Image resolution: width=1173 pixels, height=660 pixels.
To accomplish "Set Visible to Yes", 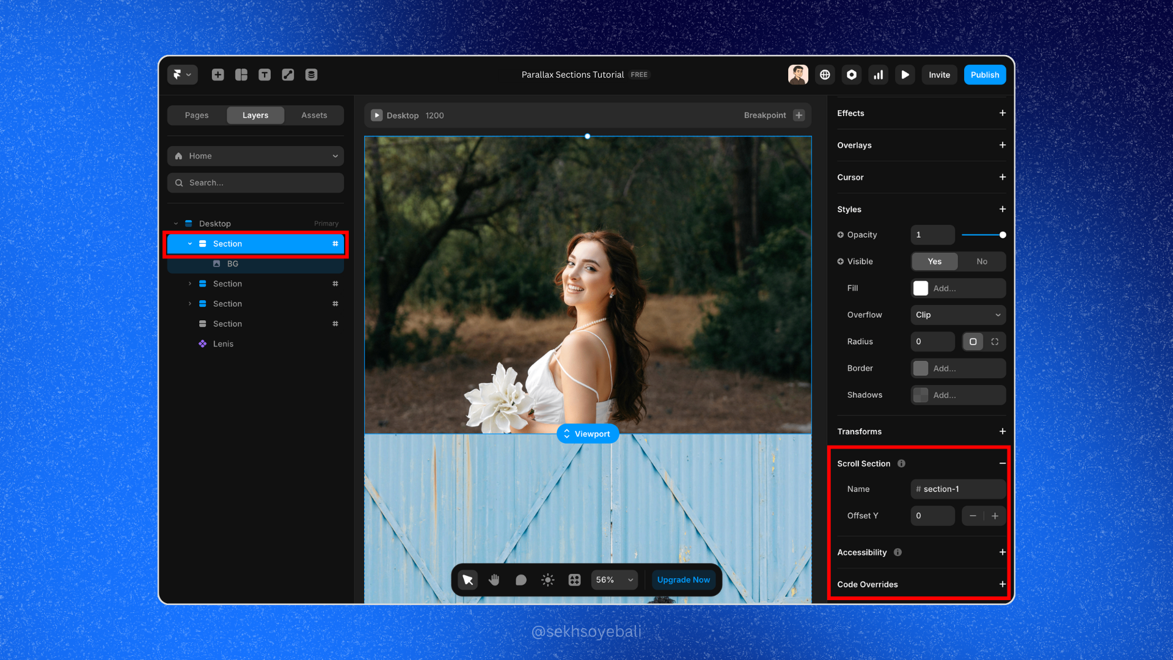I will click(934, 262).
